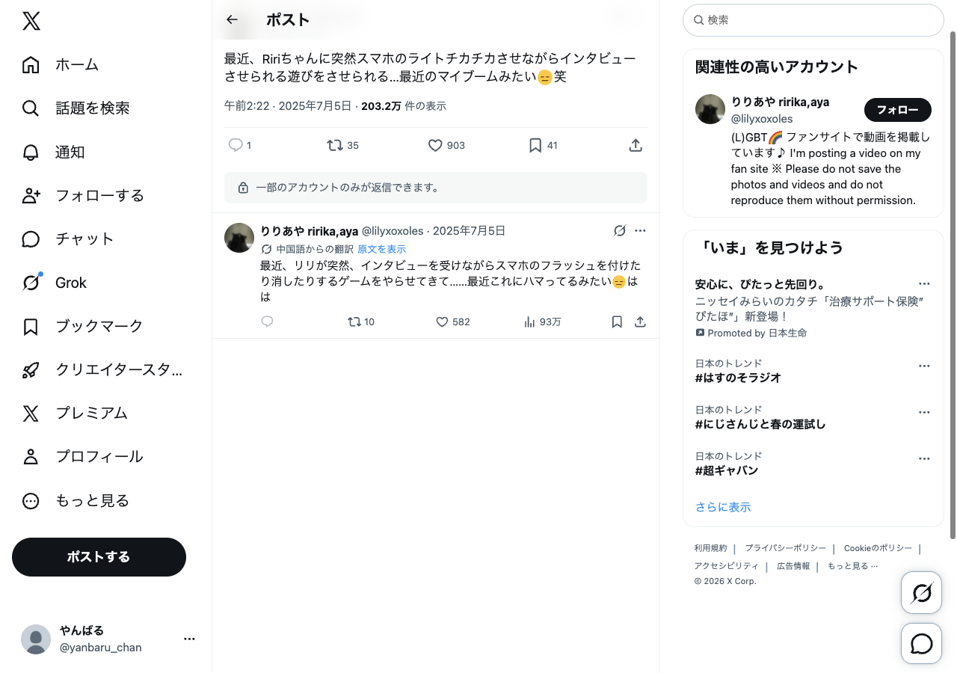Open the floating Grok button
This screenshot has width=957, height=673.
921,593
